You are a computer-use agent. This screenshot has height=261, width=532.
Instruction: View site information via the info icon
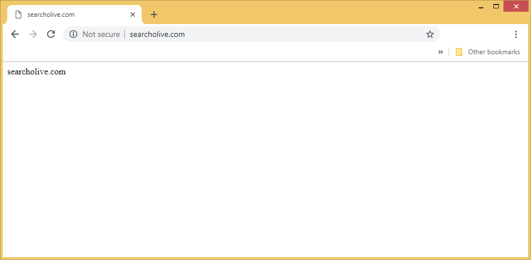click(73, 34)
